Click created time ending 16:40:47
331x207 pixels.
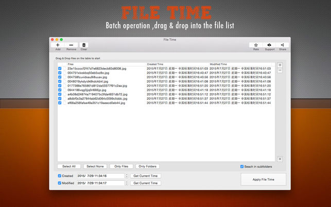(x=177, y=73)
